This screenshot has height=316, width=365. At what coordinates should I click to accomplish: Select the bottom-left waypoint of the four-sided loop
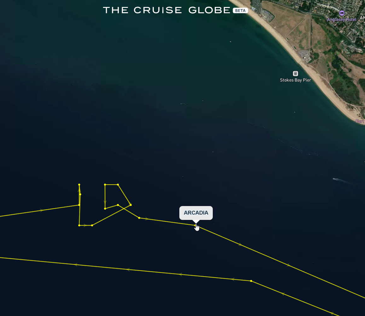105,209
